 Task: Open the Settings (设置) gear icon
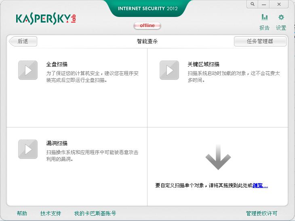coord(281,17)
